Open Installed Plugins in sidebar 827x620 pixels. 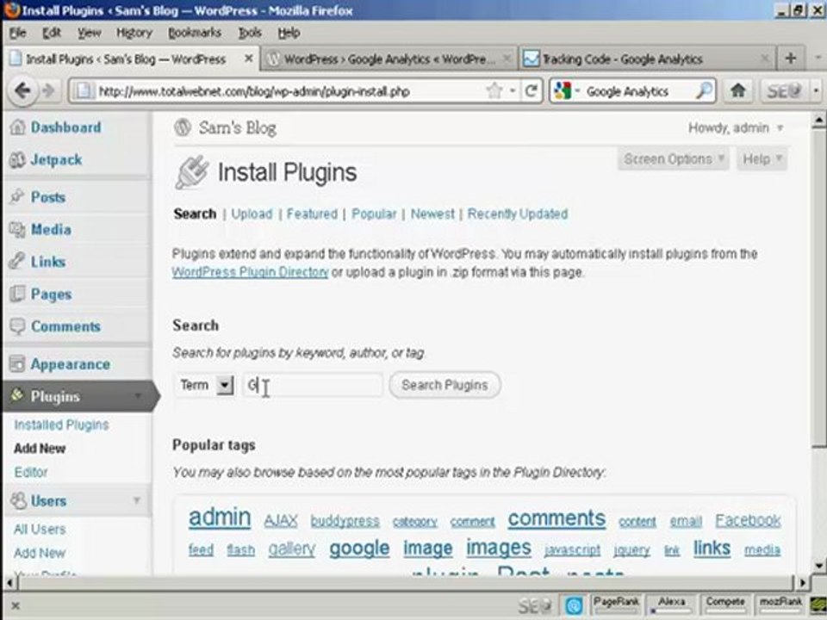(x=61, y=425)
